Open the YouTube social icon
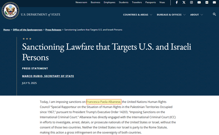This screenshot has height=135, width=219. [199, 2]
